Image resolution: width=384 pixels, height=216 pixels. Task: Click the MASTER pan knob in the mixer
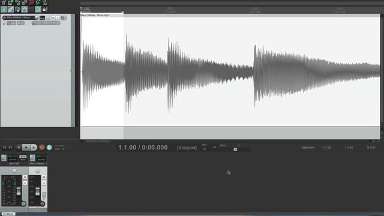coord(14,170)
